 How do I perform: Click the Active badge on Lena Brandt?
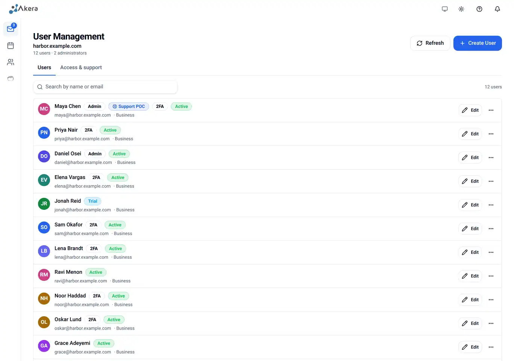click(x=116, y=249)
